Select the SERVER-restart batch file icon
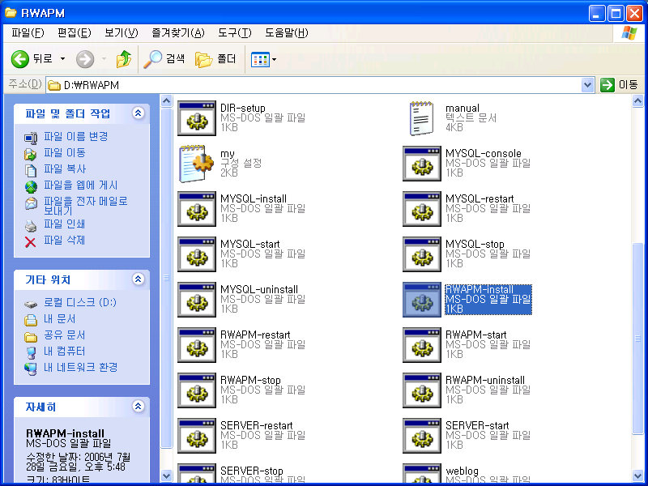The width and height of the screenshot is (648, 486). point(197,436)
